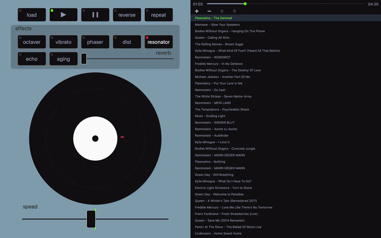Click the speed slider handle
This screenshot has height=238, width=381.
(91, 219)
